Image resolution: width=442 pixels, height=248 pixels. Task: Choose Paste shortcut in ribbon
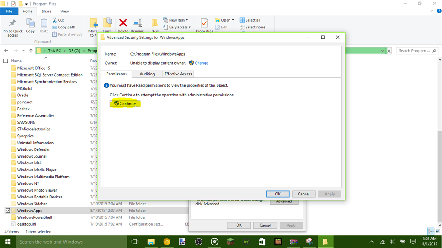pyautogui.click(x=67, y=34)
